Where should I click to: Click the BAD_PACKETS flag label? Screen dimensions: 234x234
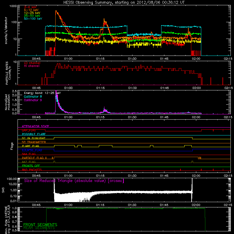(32, 170)
